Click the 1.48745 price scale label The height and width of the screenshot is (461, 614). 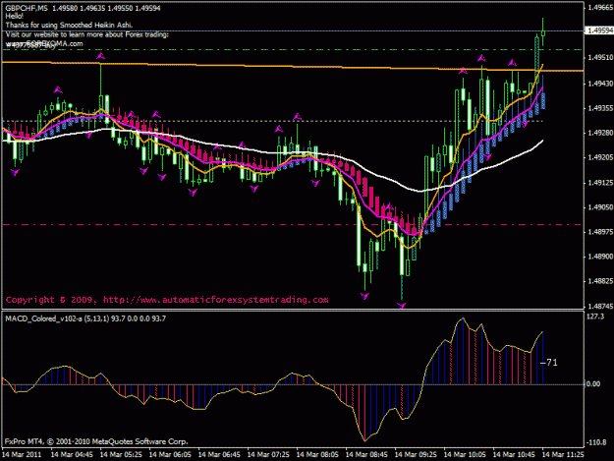tap(600, 307)
